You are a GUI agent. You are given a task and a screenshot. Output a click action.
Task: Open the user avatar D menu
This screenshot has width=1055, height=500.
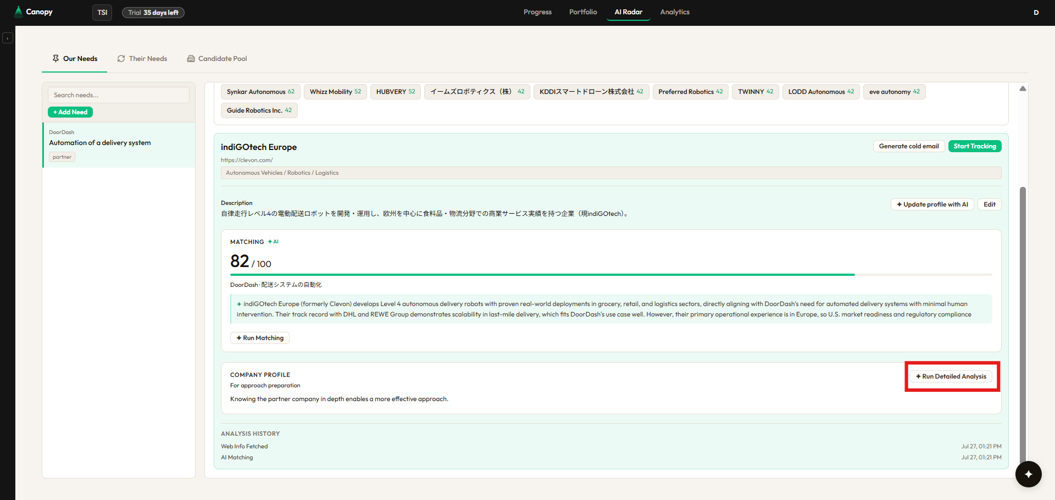point(1036,12)
